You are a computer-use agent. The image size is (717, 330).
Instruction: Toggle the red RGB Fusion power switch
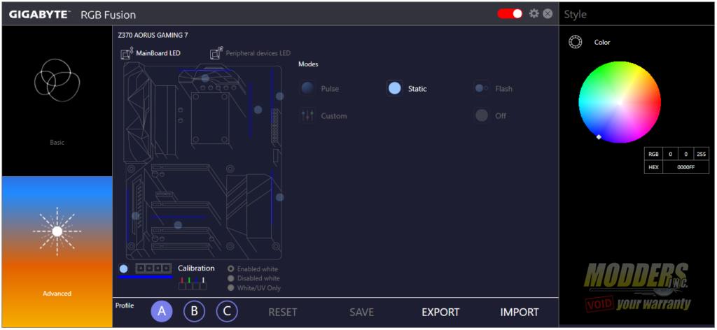pos(510,14)
